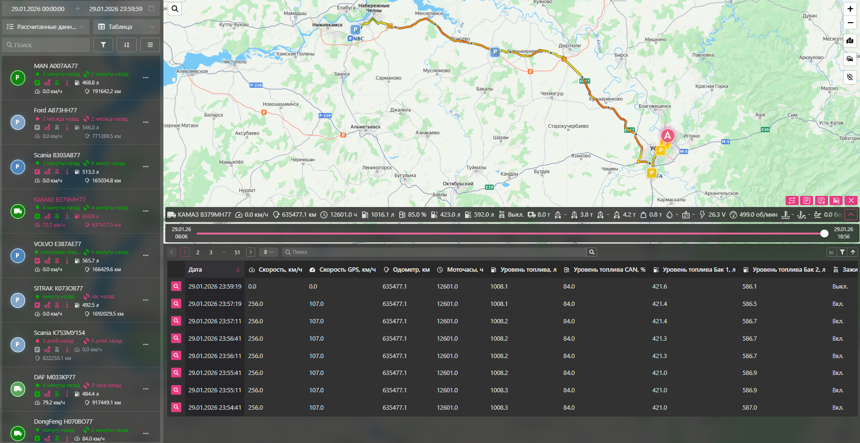Select the VOLVO E387AE77 vehicle
This screenshot has height=443, width=860.
tap(58, 244)
